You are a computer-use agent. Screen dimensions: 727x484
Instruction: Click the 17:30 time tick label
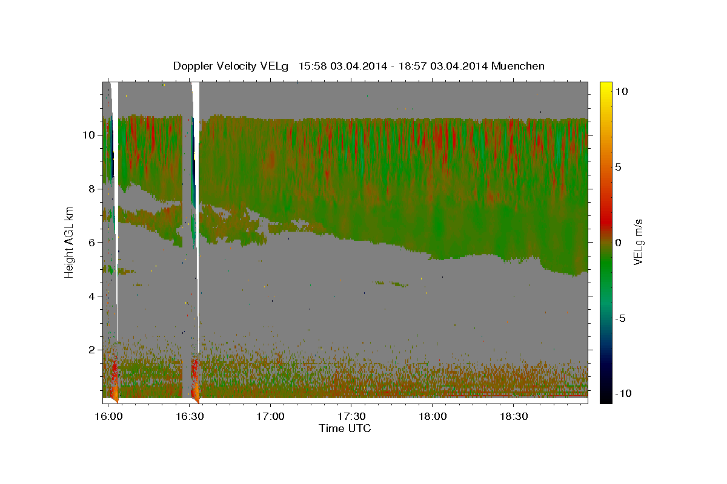click(351, 416)
